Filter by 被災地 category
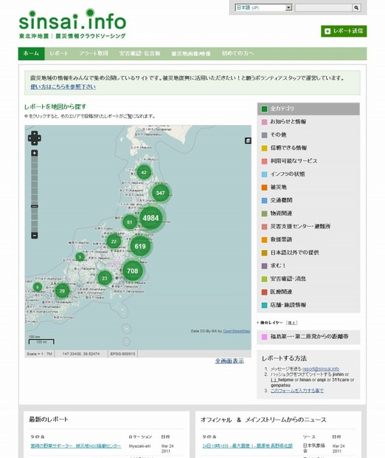The image size is (385, 458). [308, 187]
